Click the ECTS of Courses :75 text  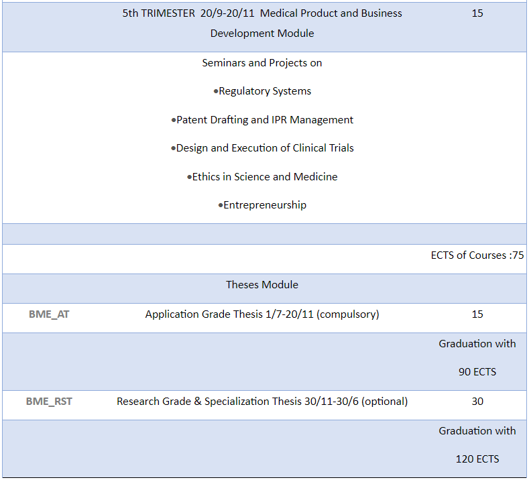(x=477, y=255)
